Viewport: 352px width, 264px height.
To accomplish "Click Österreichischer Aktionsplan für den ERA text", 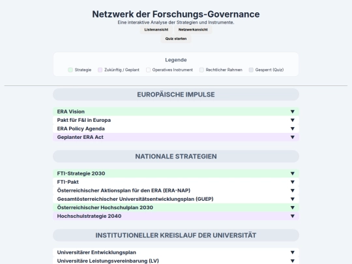I will tap(123, 190).
